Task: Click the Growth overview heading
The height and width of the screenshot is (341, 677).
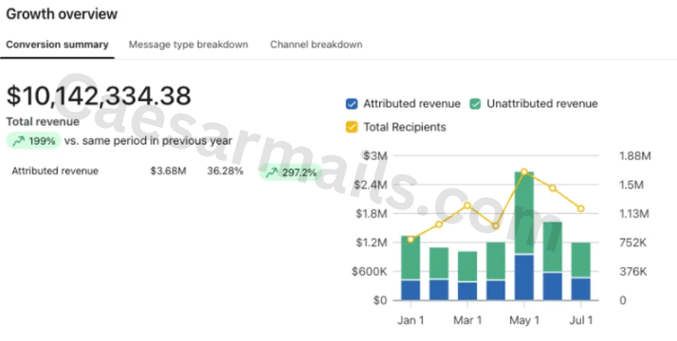Action: point(62,14)
